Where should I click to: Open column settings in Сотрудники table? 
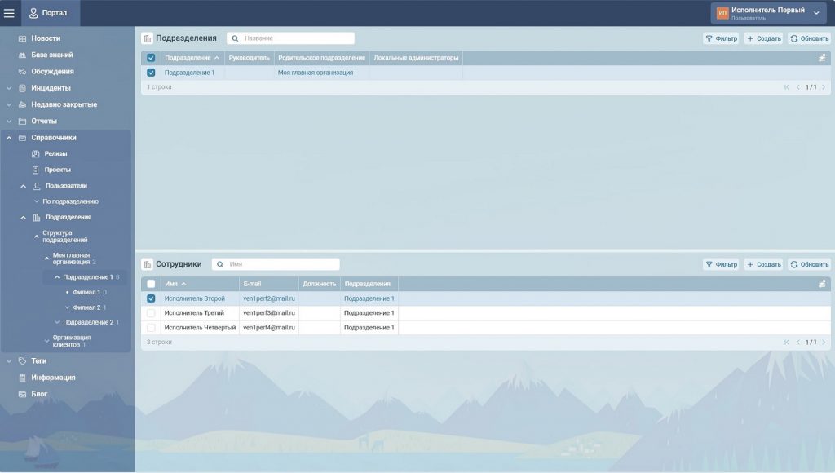tap(822, 284)
